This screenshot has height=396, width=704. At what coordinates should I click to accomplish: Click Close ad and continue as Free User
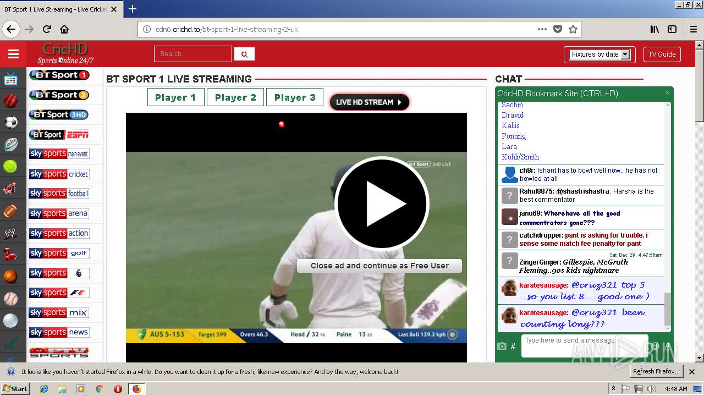click(x=380, y=266)
